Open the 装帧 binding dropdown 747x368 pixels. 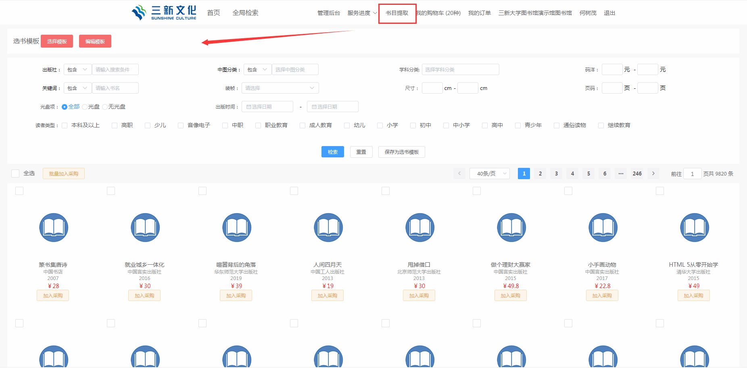click(x=280, y=88)
